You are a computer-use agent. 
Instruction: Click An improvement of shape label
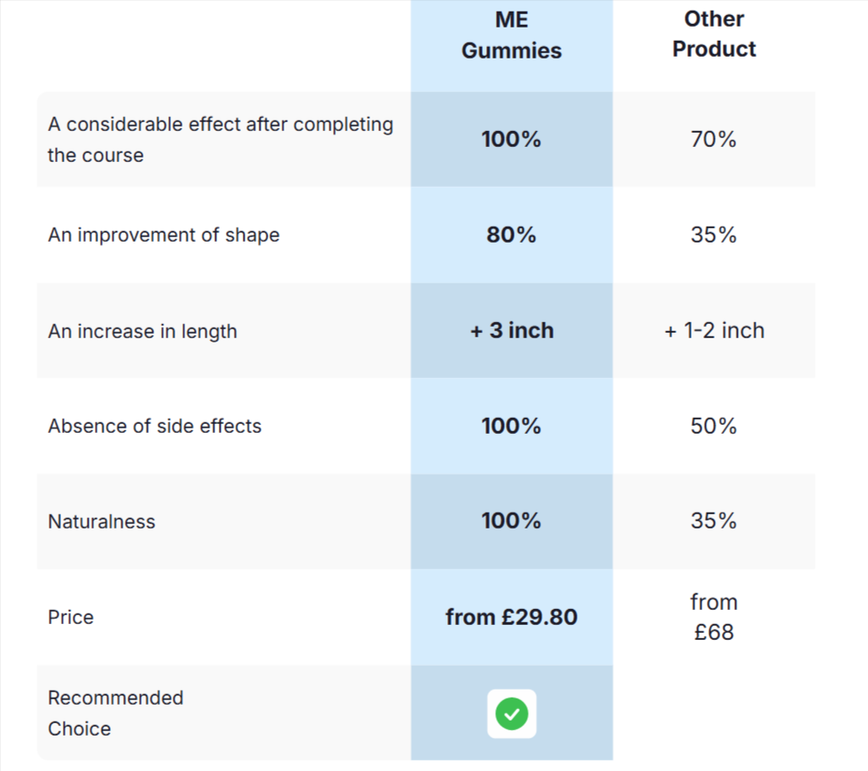pos(164,235)
